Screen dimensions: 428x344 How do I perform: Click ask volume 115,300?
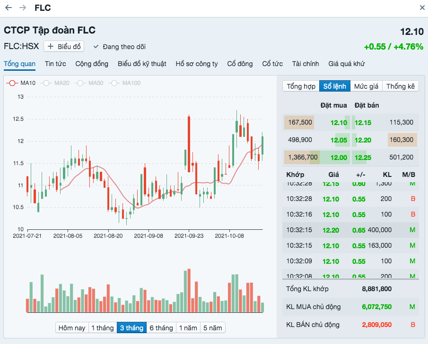click(x=401, y=122)
